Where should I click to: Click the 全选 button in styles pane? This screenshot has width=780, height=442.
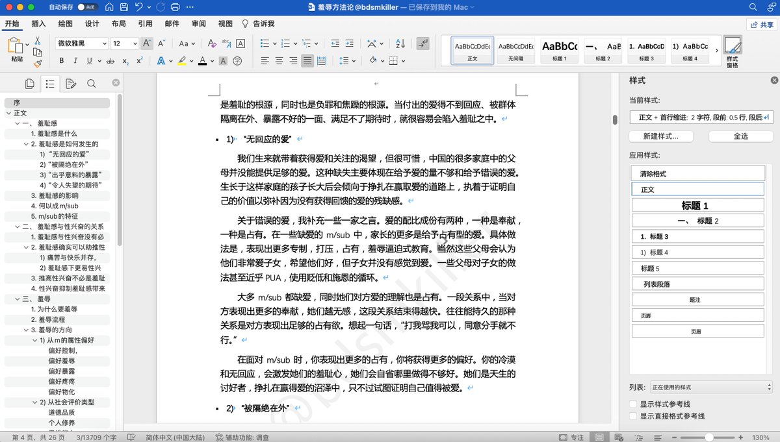[x=740, y=136]
